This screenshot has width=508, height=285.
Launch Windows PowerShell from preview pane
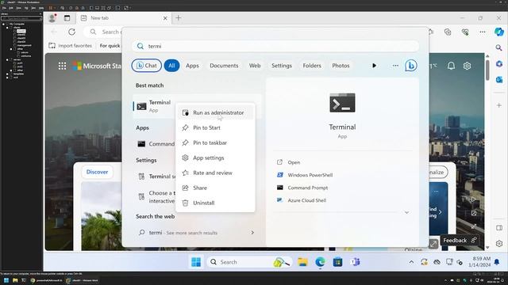[310, 175]
